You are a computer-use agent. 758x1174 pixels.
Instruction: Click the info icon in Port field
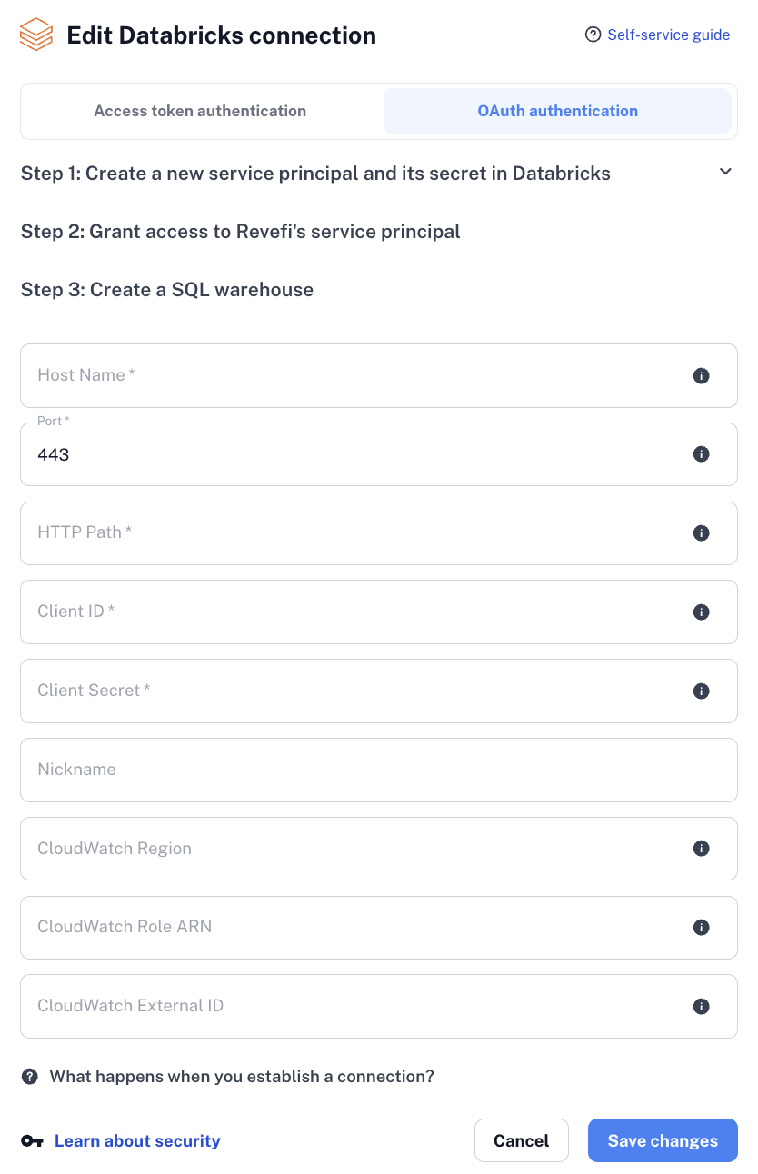point(701,454)
